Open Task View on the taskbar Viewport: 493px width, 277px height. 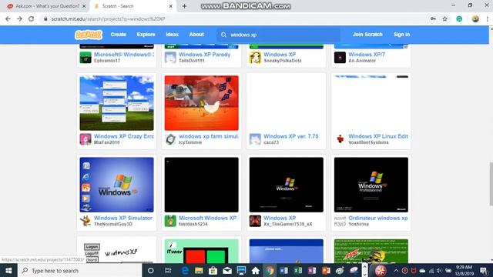(x=168, y=270)
